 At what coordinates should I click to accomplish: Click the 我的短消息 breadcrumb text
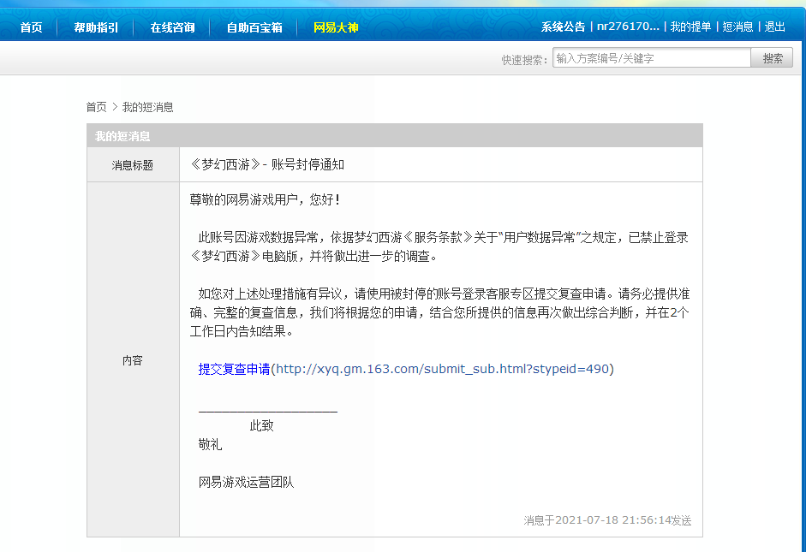pos(147,107)
